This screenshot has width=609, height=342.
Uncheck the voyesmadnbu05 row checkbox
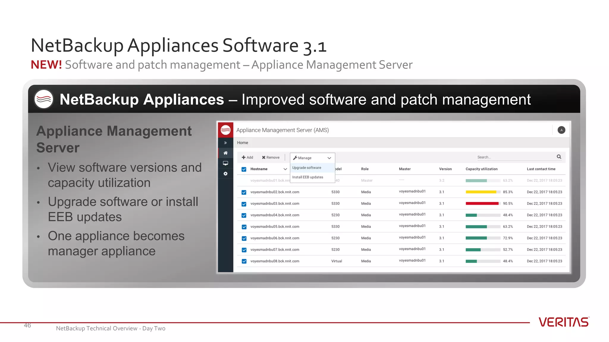244,227
